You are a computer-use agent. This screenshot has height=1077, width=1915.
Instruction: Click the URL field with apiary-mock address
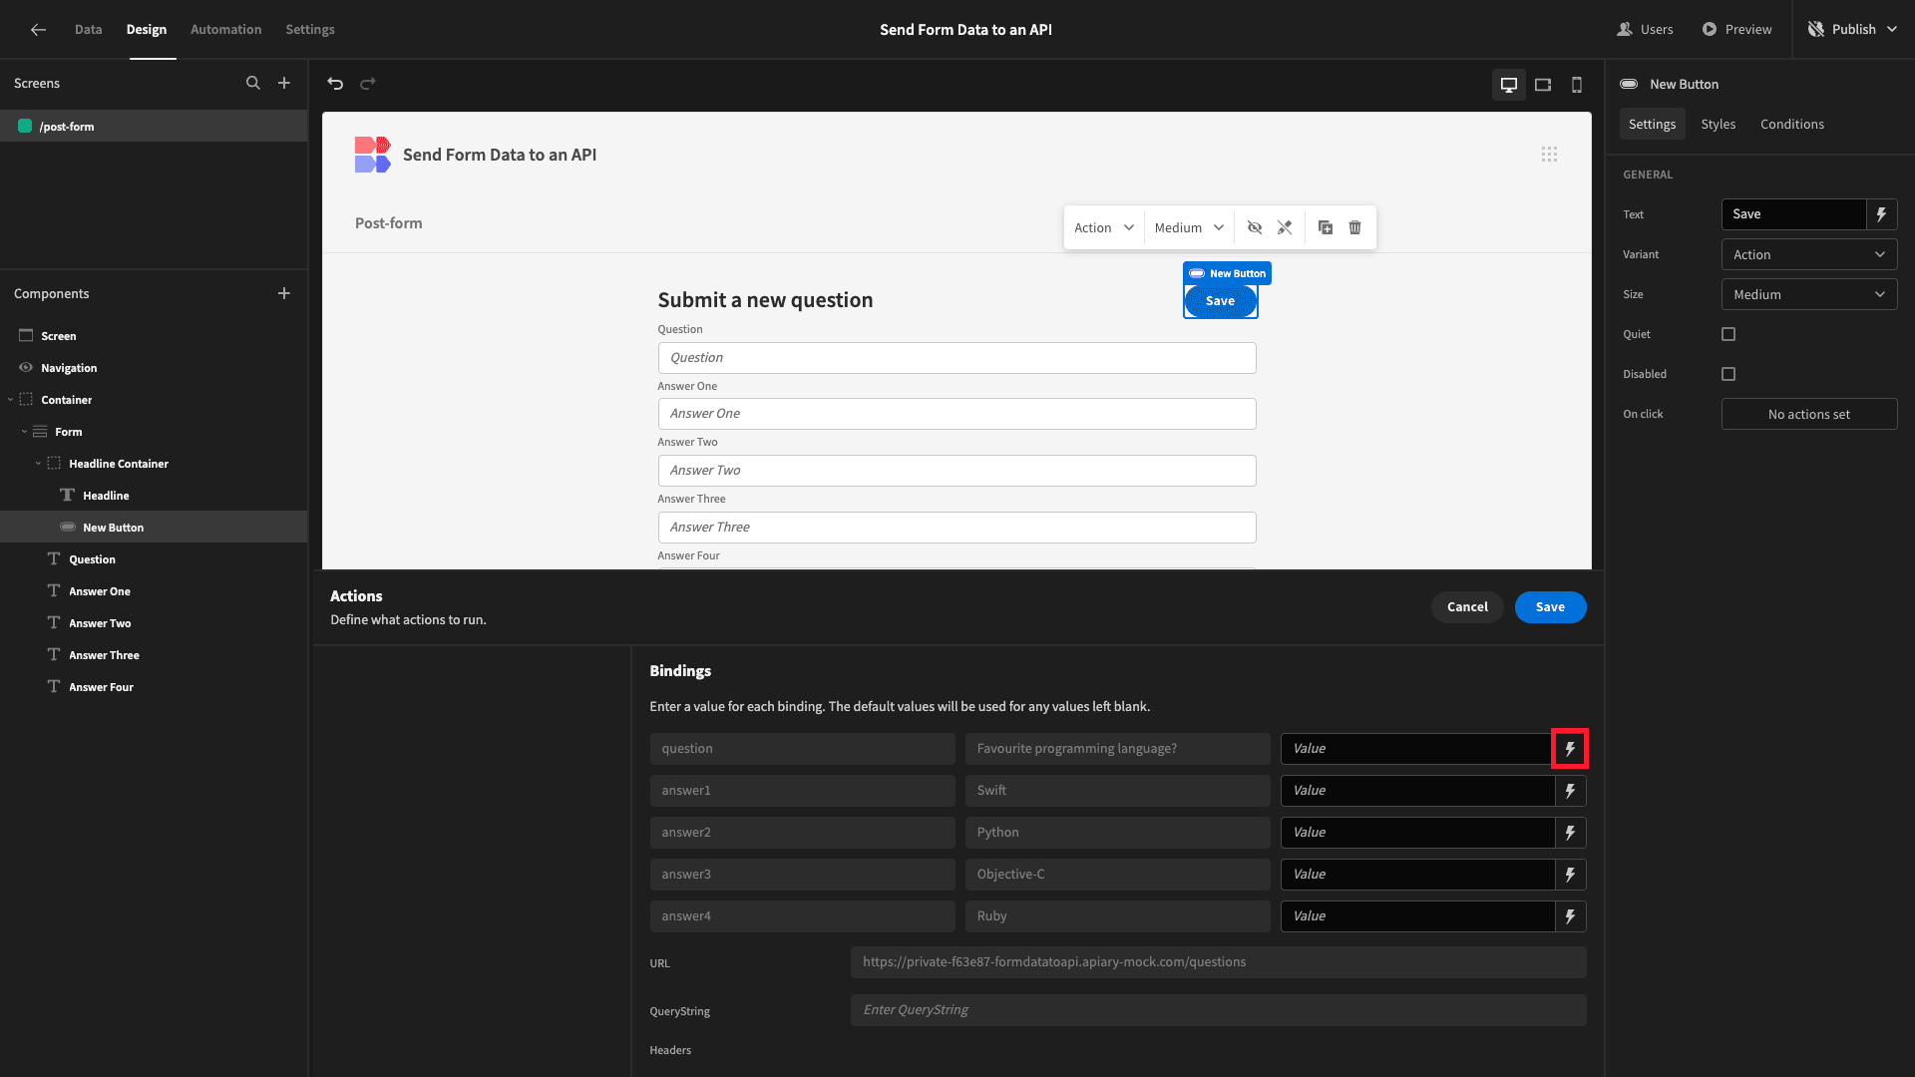pyautogui.click(x=1218, y=962)
